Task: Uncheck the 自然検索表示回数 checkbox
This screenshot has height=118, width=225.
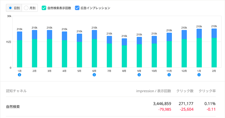Action: [x=44, y=8]
